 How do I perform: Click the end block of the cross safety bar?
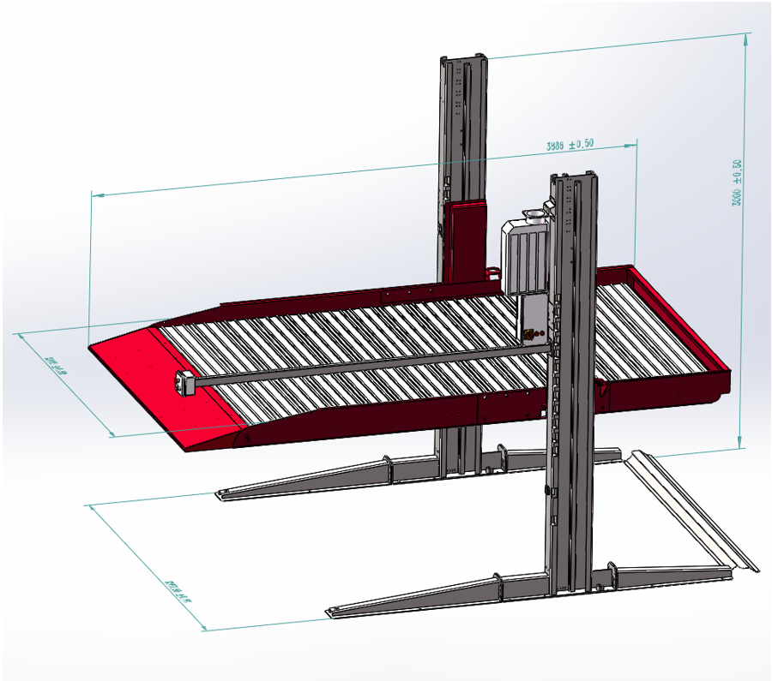click(x=184, y=383)
